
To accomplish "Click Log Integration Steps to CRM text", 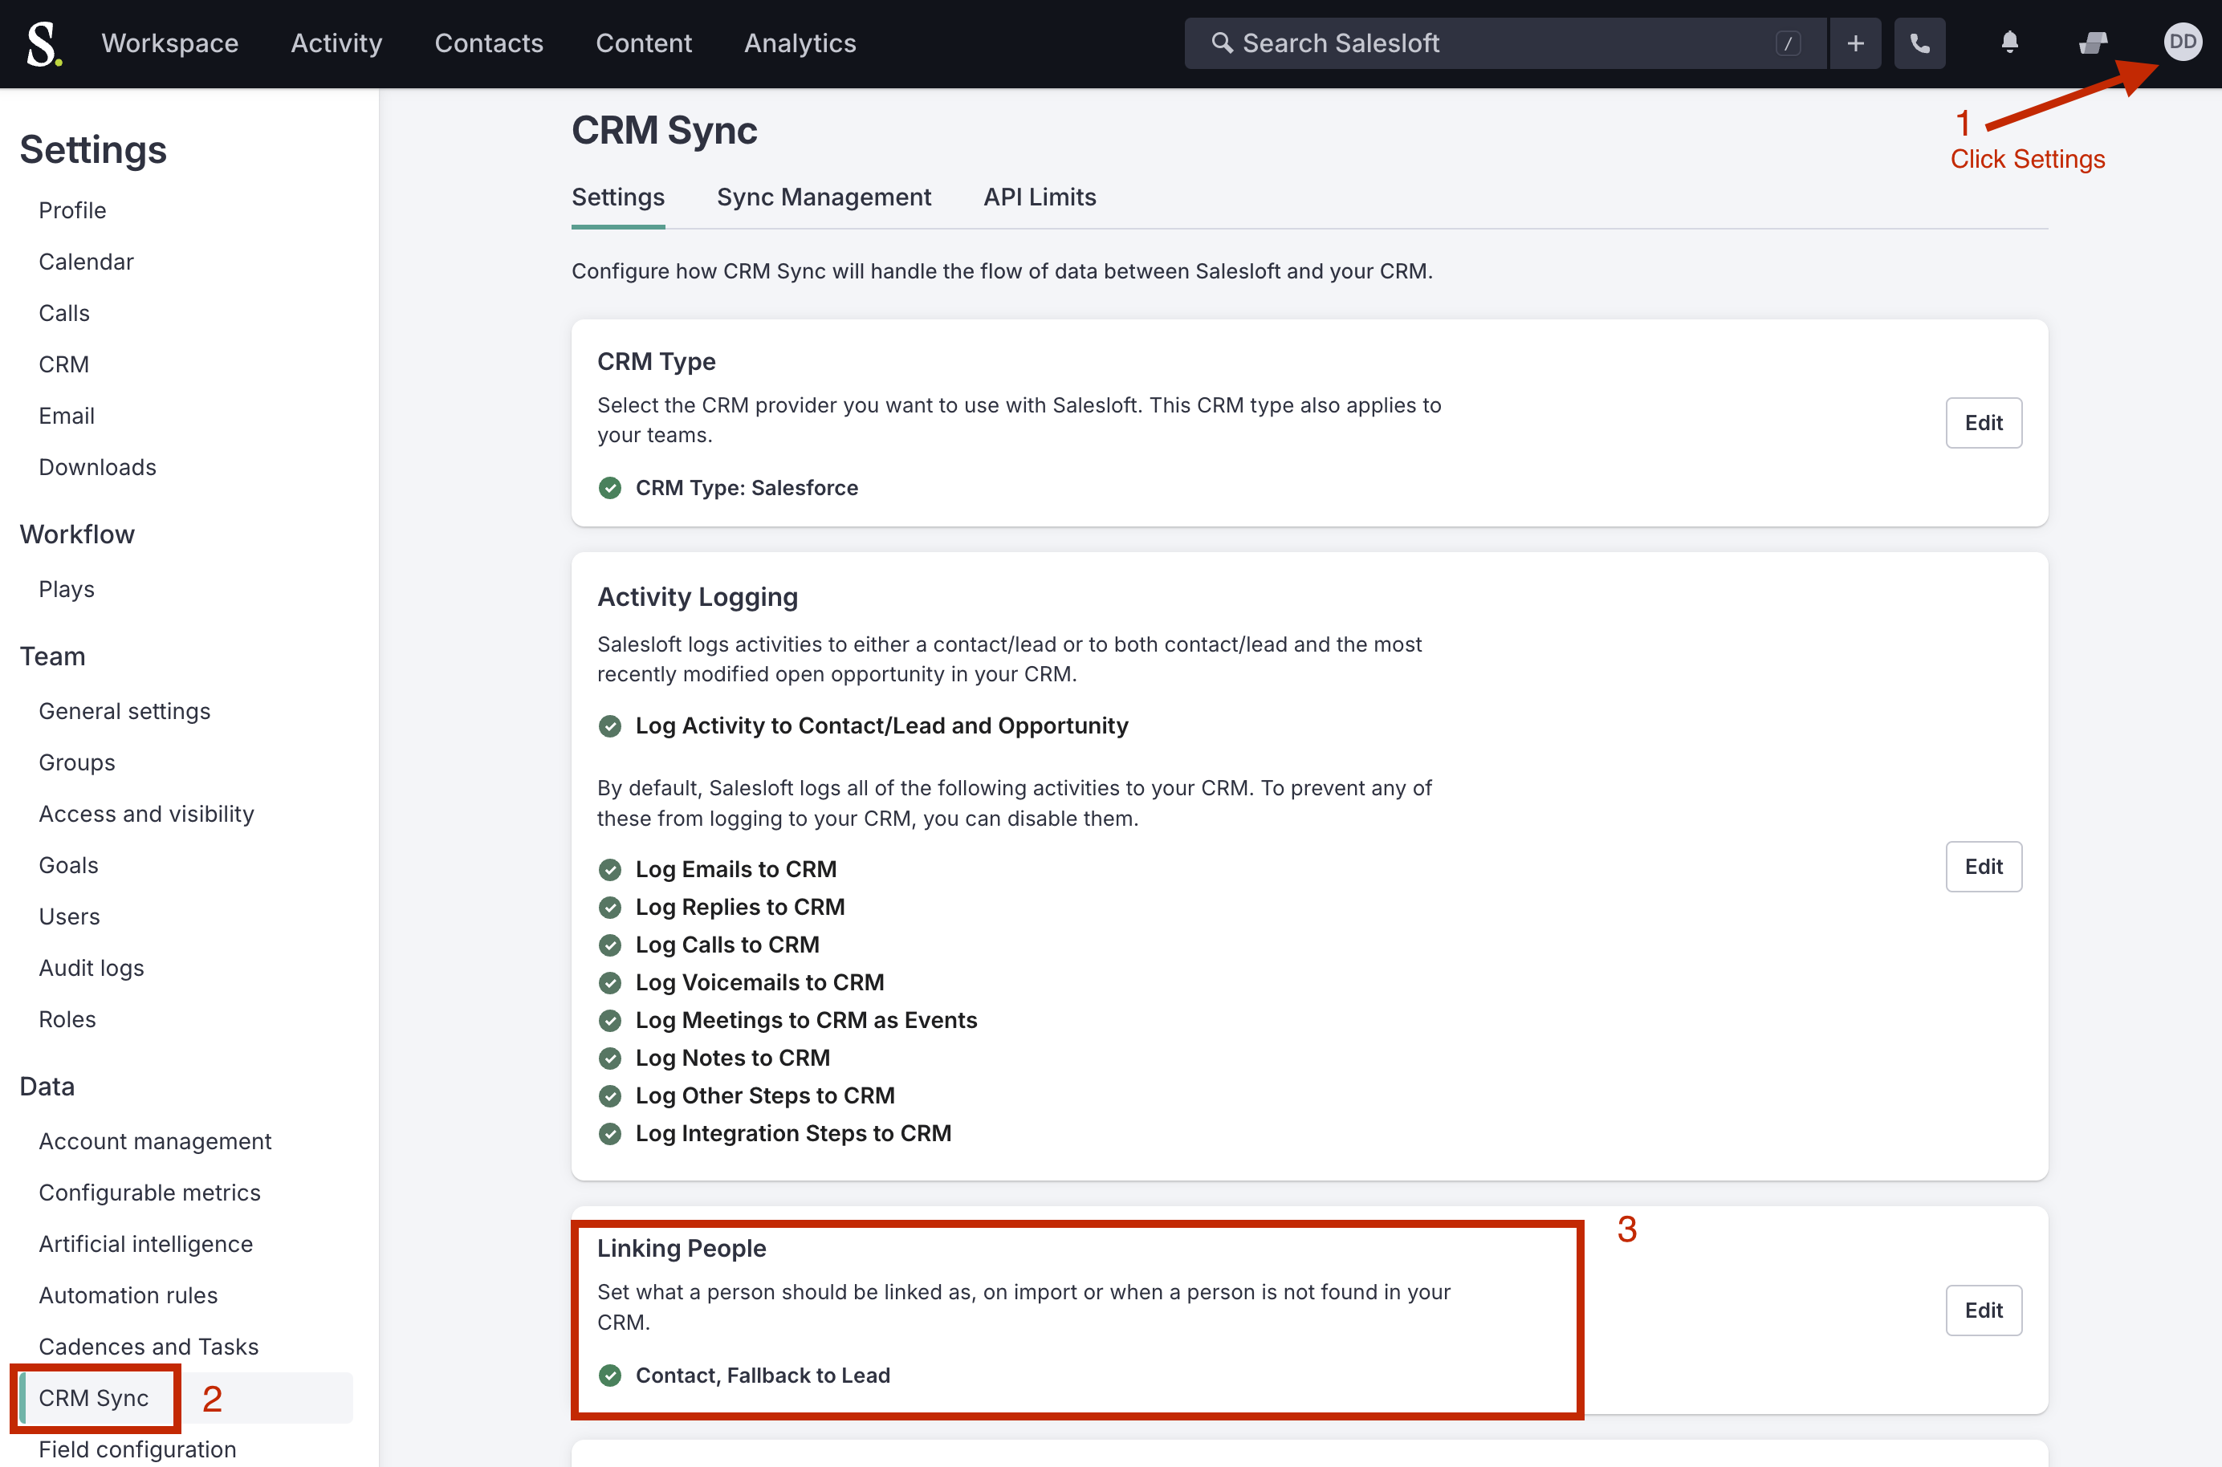I will click(793, 1133).
